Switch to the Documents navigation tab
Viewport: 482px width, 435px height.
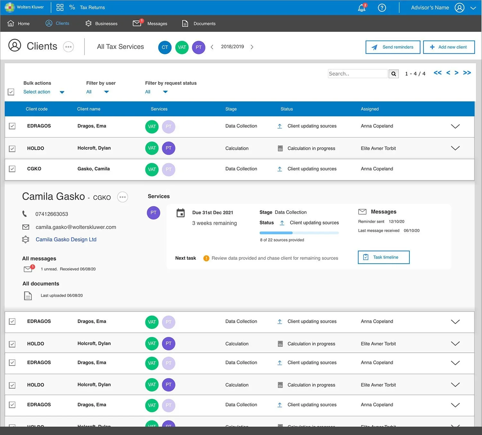[199, 23]
